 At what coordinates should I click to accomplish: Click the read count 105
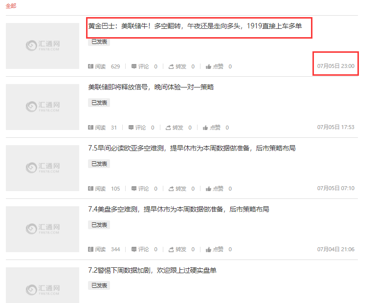click(x=115, y=189)
